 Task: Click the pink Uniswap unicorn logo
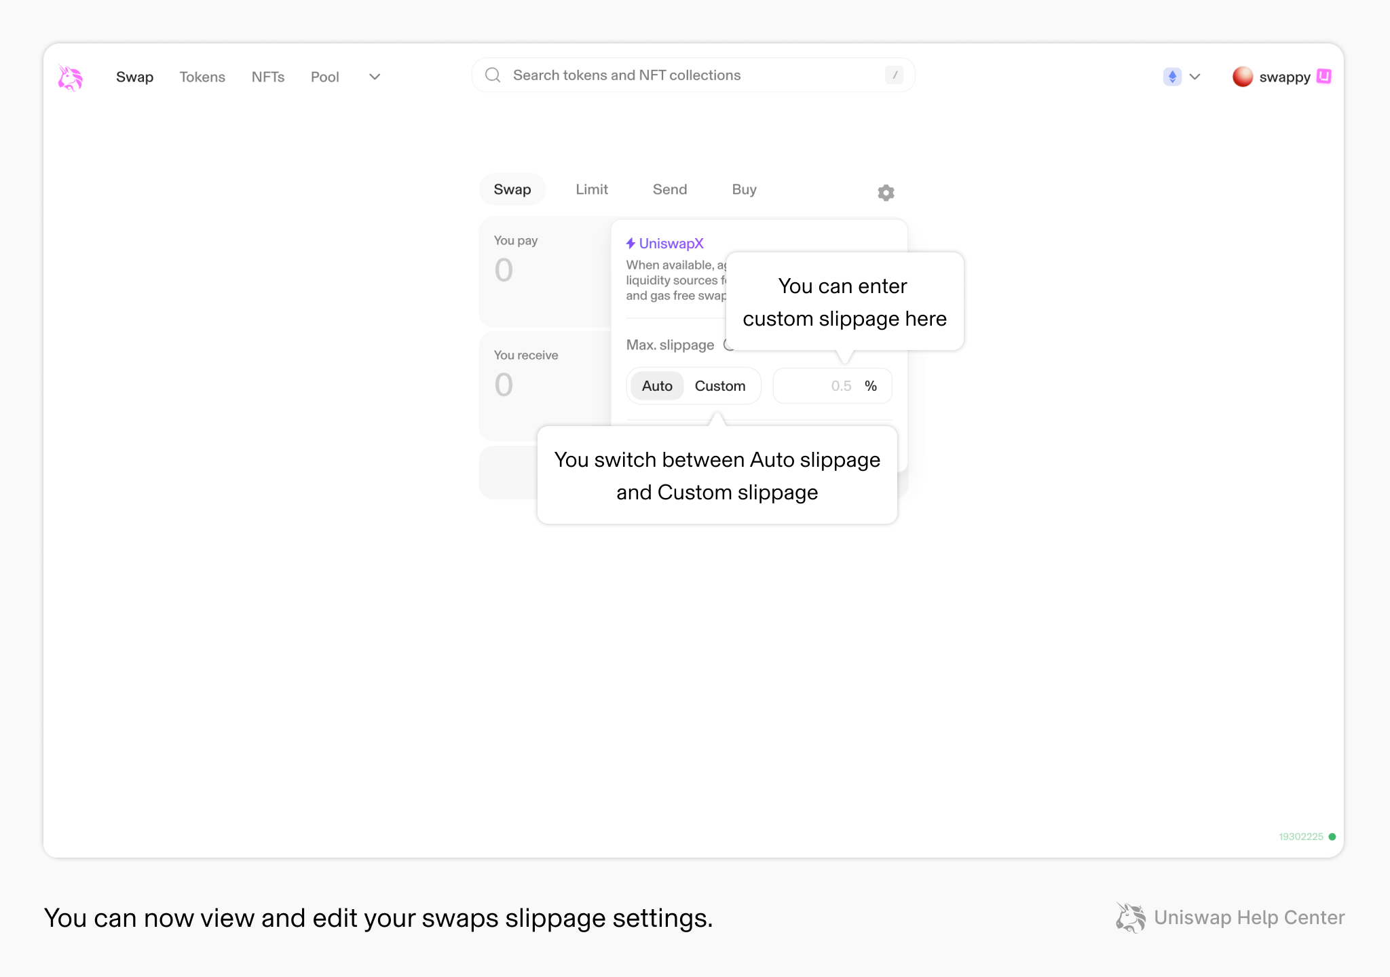click(70, 77)
